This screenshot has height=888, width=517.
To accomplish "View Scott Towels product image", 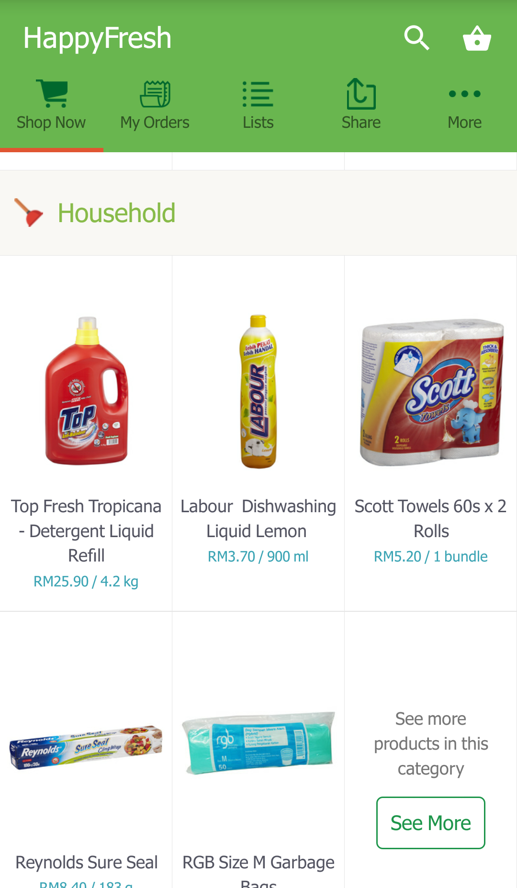I will 430,392.
